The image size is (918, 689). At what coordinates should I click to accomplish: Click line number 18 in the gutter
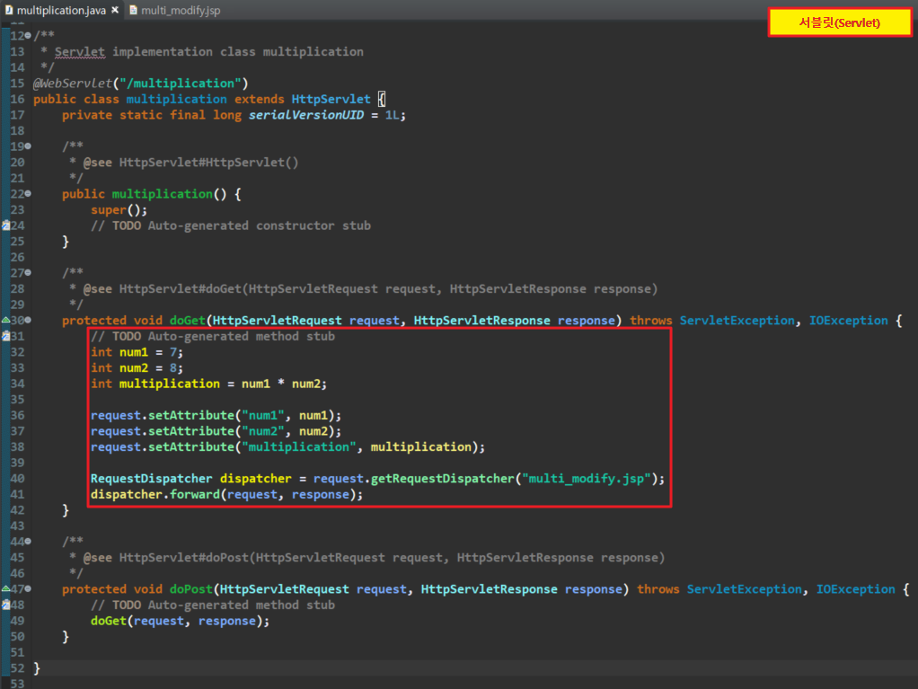pos(18,130)
